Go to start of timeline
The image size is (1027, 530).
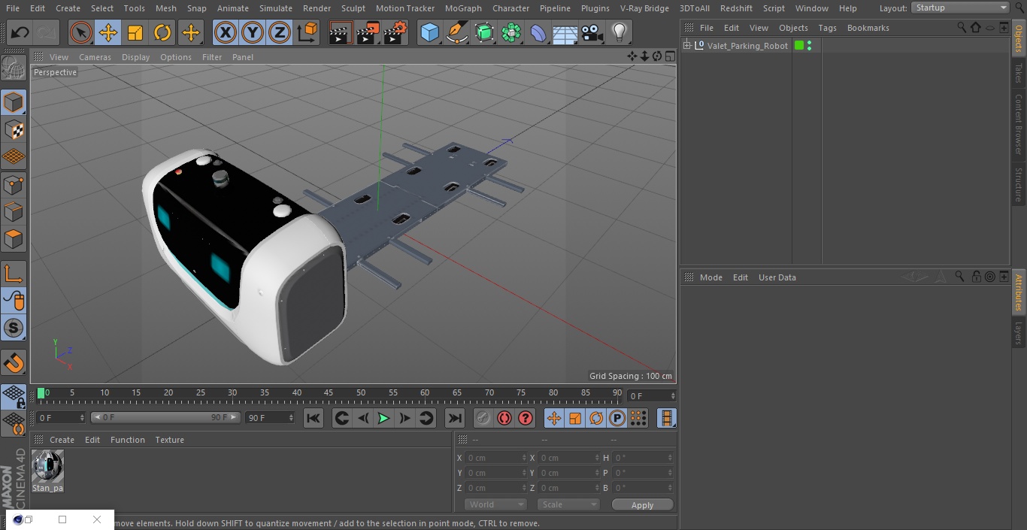click(314, 418)
